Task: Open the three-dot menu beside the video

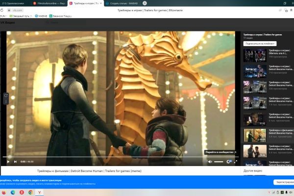Action: point(6,101)
